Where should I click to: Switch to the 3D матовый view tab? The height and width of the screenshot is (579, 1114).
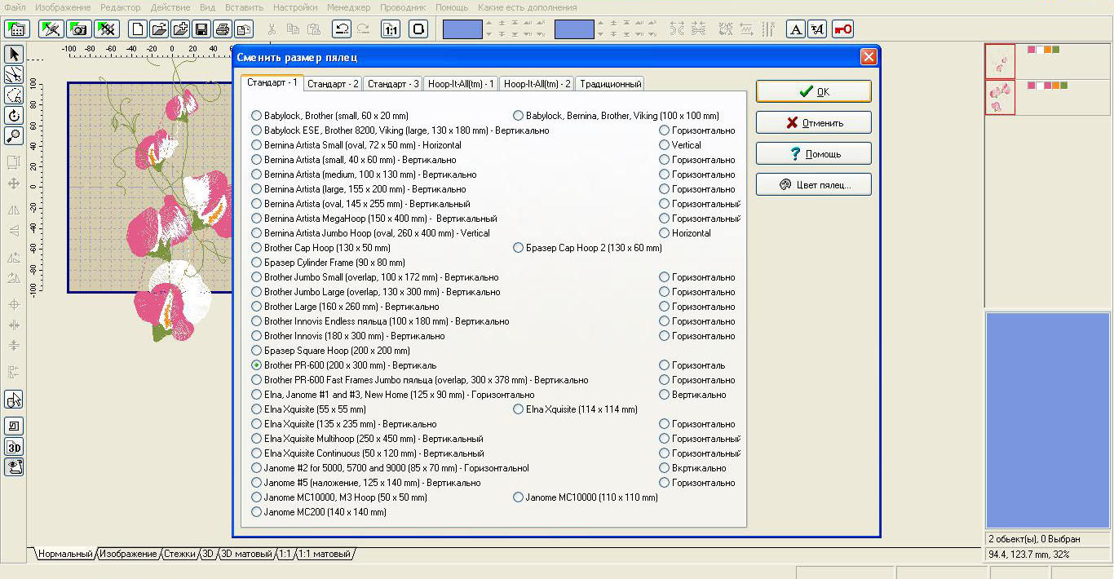click(x=246, y=554)
